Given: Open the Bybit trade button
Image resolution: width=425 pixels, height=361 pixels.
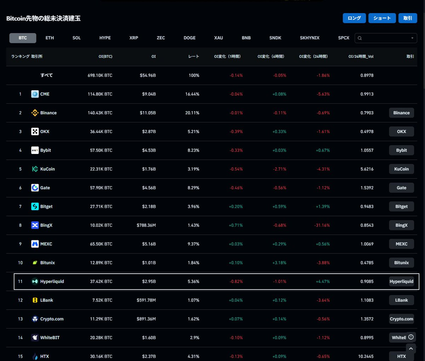Looking at the screenshot, I should (x=401, y=150).
